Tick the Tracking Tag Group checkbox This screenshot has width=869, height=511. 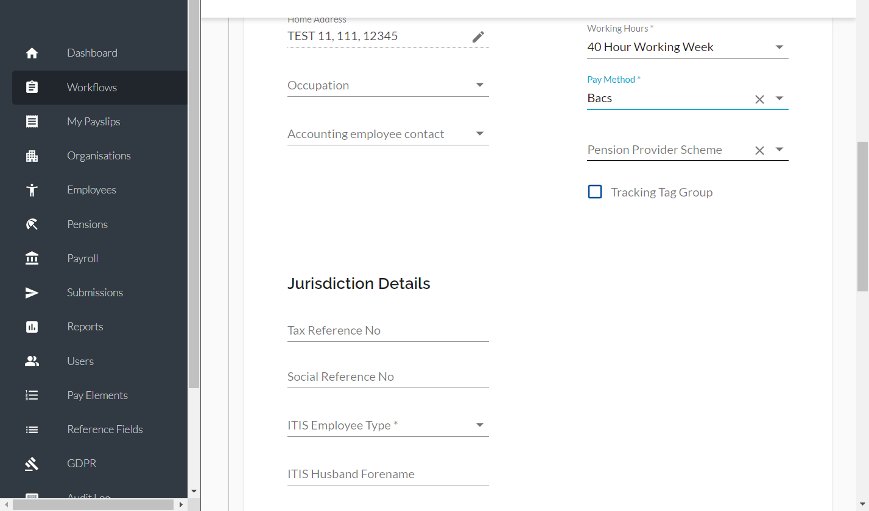pos(595,192)
